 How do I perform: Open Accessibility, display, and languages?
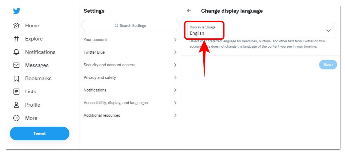pyautogui.click(x=130, y=103)
